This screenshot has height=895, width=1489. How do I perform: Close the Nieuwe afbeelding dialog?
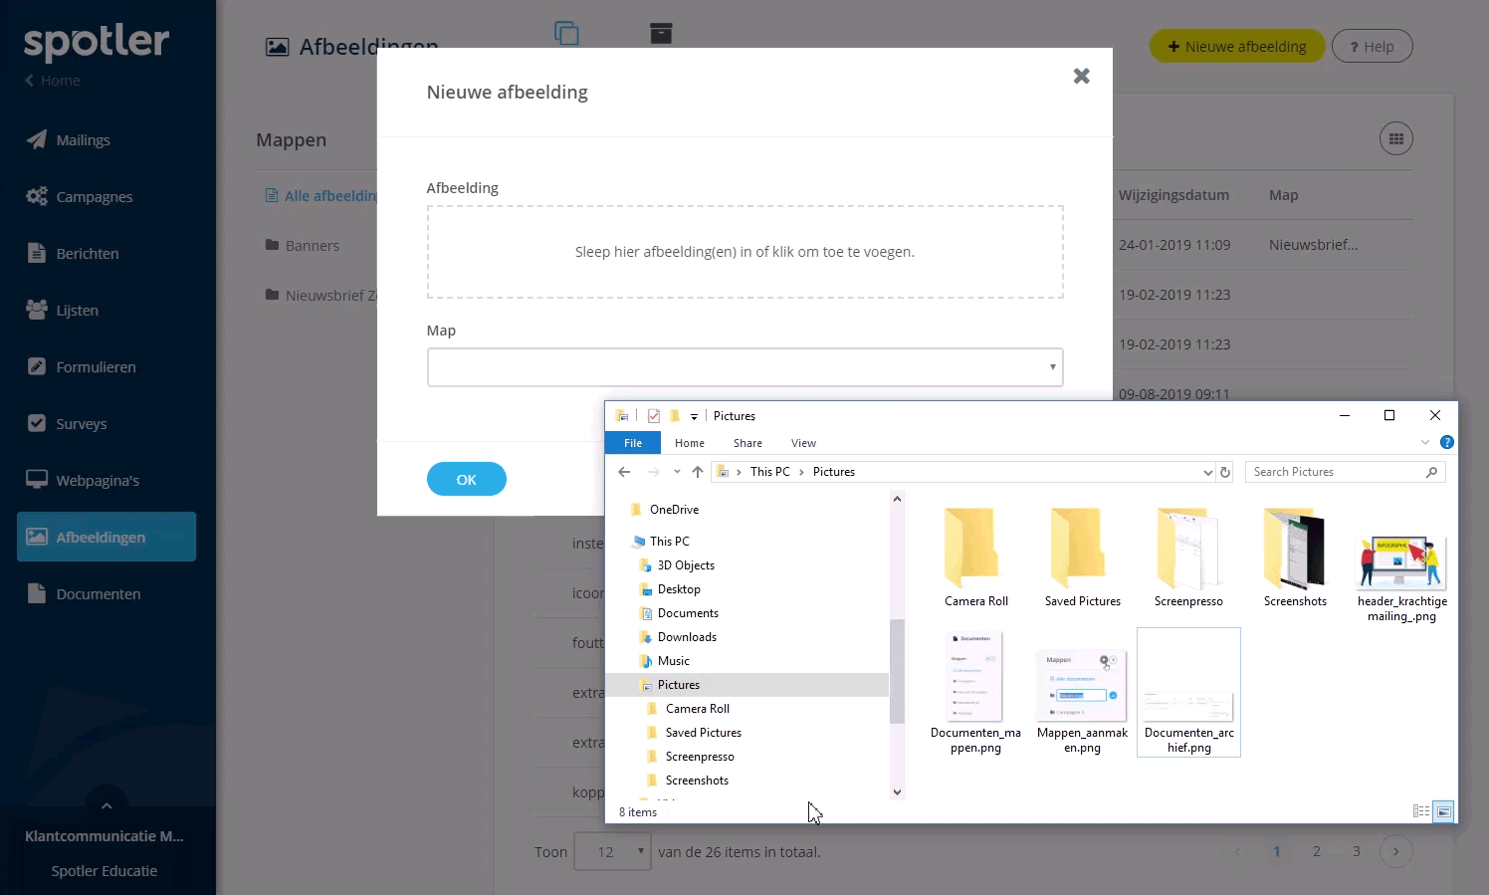pyautogui.click(x=1082, y=76)
